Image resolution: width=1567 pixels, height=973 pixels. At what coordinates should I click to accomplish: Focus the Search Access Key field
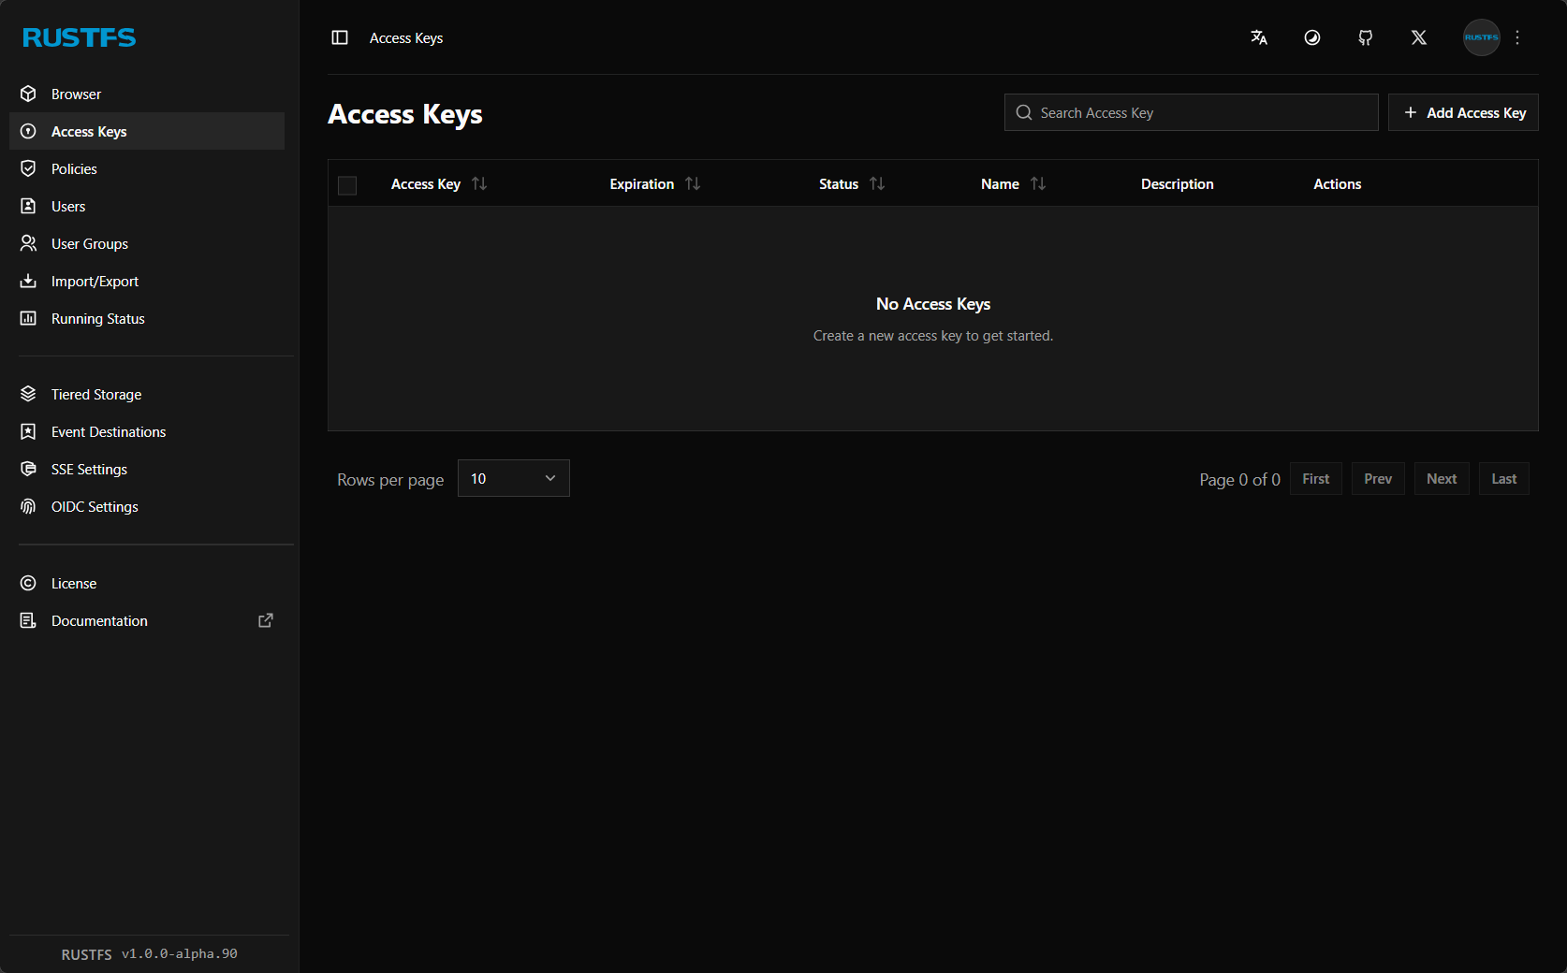[x=1192, y=112]
